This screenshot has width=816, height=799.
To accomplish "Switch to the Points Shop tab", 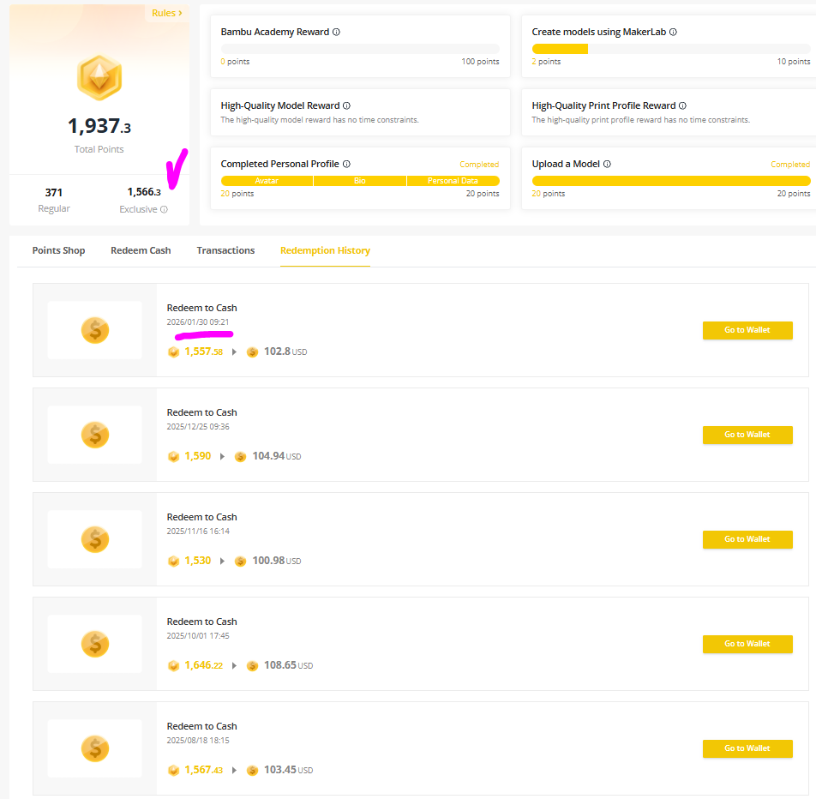I will pos(58,250).
